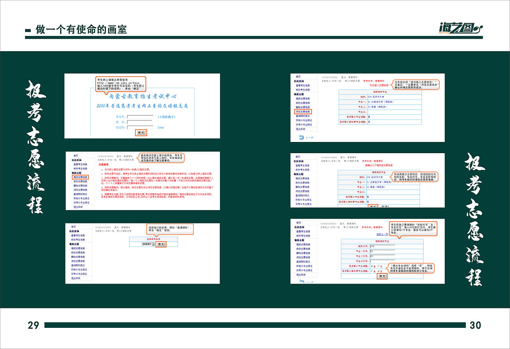The image size is (510, 349).
Task: Open 退出系统 in the 注意事项 page sidebar
Action: click(x=78, y=207)
